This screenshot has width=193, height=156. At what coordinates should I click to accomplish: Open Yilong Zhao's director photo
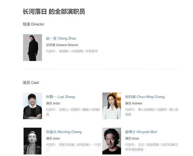tap(32, 48)
